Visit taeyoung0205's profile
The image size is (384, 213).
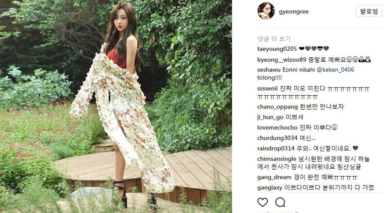click(277, 48)
